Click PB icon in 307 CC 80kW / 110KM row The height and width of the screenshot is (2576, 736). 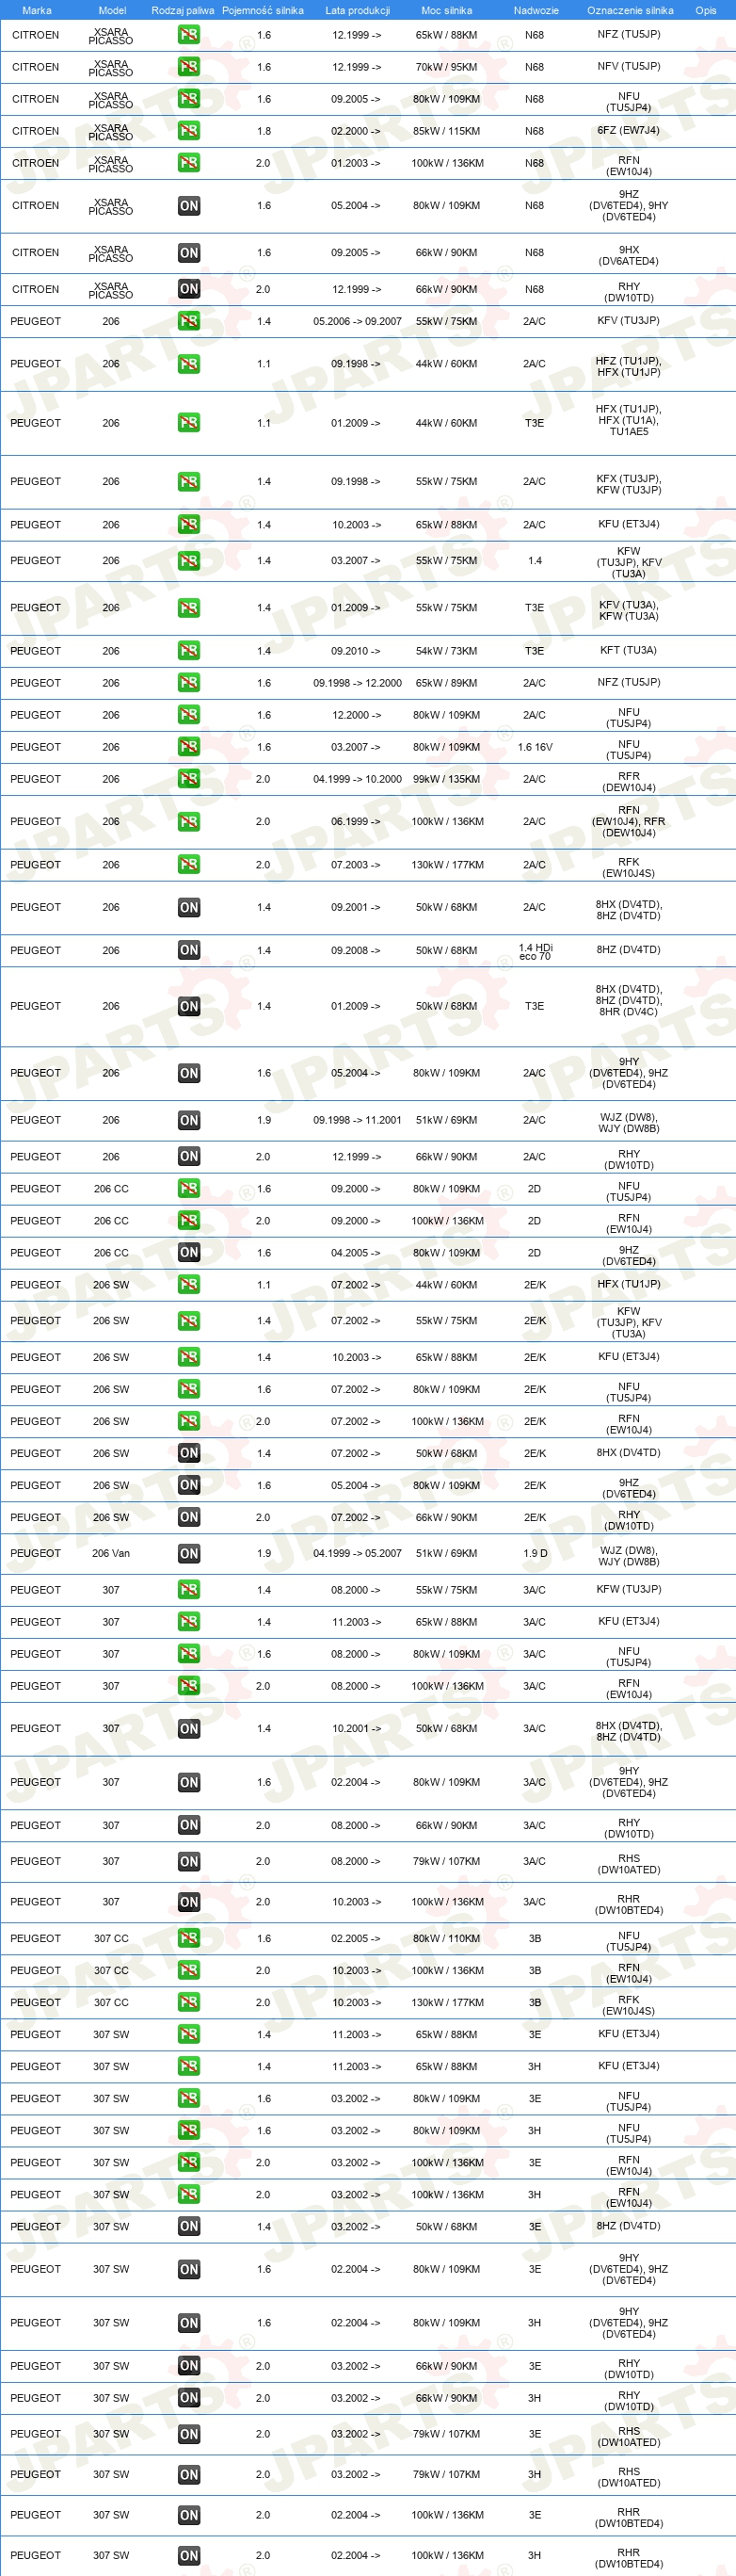tap(189, 1939)
